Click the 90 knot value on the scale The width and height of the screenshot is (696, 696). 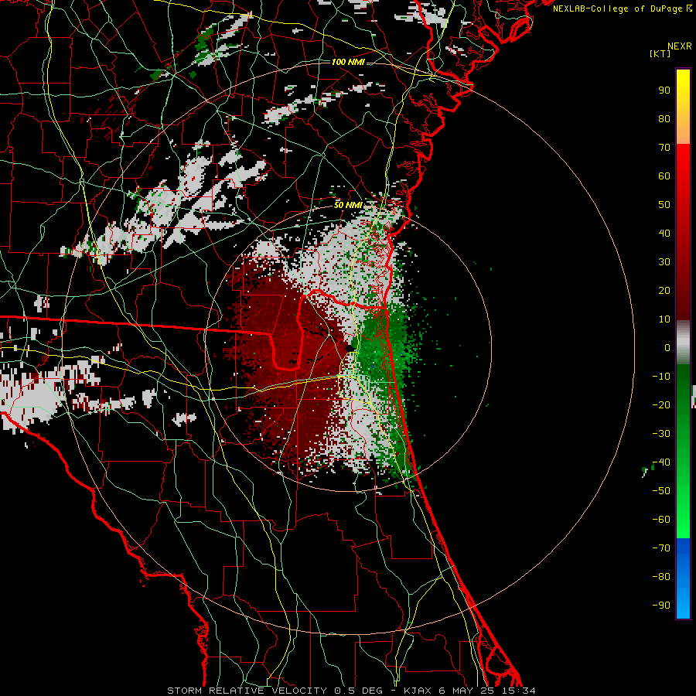pyautogui.click(x=664, y=90)
